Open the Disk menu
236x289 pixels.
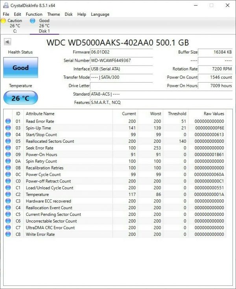tap(68, 14)
